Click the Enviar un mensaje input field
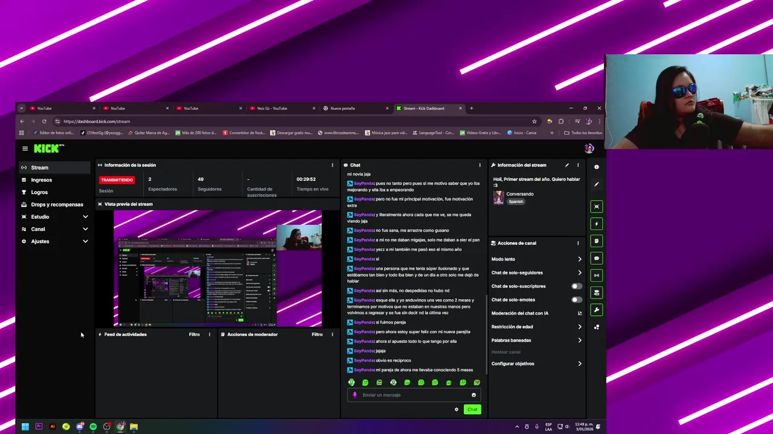Viewport: 773px width, 434px height. coord(414,395)
